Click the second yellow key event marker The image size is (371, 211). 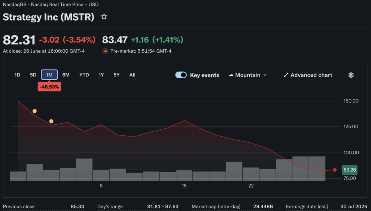51,121
